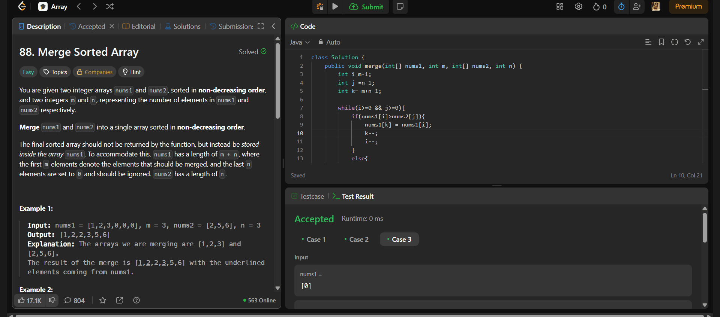Star the problem to favorite it
Image resolution: width=720 pixels, height=317 pixels.
click(x=103, y=301)
